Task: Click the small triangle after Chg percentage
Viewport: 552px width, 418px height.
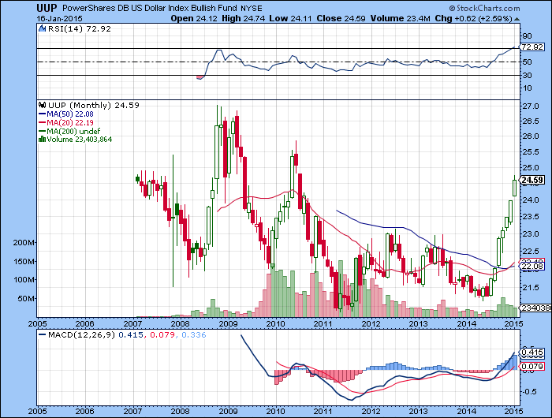Action: coord(517,19)
